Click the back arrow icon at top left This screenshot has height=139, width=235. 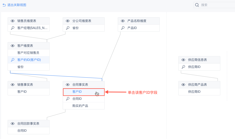click(4, 5)
